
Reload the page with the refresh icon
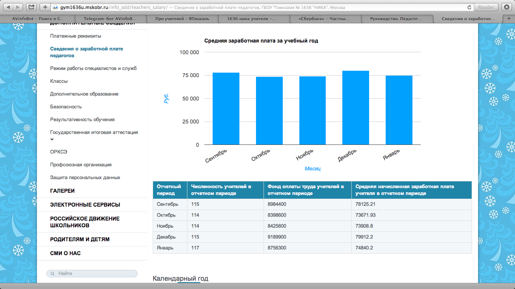469,7
